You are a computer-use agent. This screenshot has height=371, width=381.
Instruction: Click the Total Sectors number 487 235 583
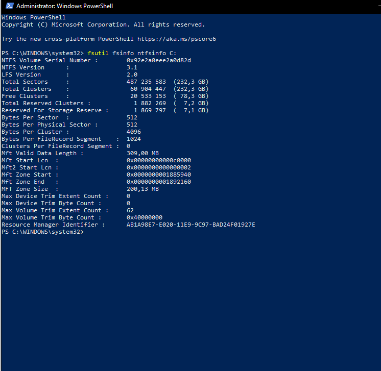click(x=146, y=82)
